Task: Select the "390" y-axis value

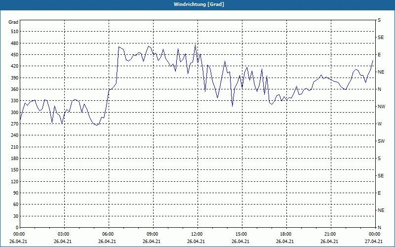Action: pos(15,78)
